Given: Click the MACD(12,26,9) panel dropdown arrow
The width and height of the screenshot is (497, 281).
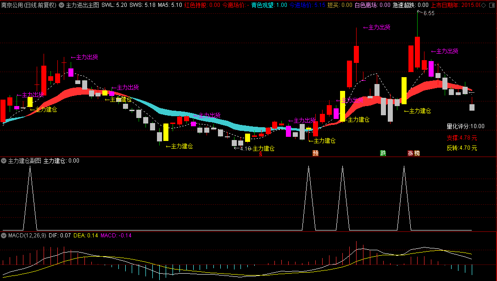Looking at the screenshot, I should (x=4, y=236).
